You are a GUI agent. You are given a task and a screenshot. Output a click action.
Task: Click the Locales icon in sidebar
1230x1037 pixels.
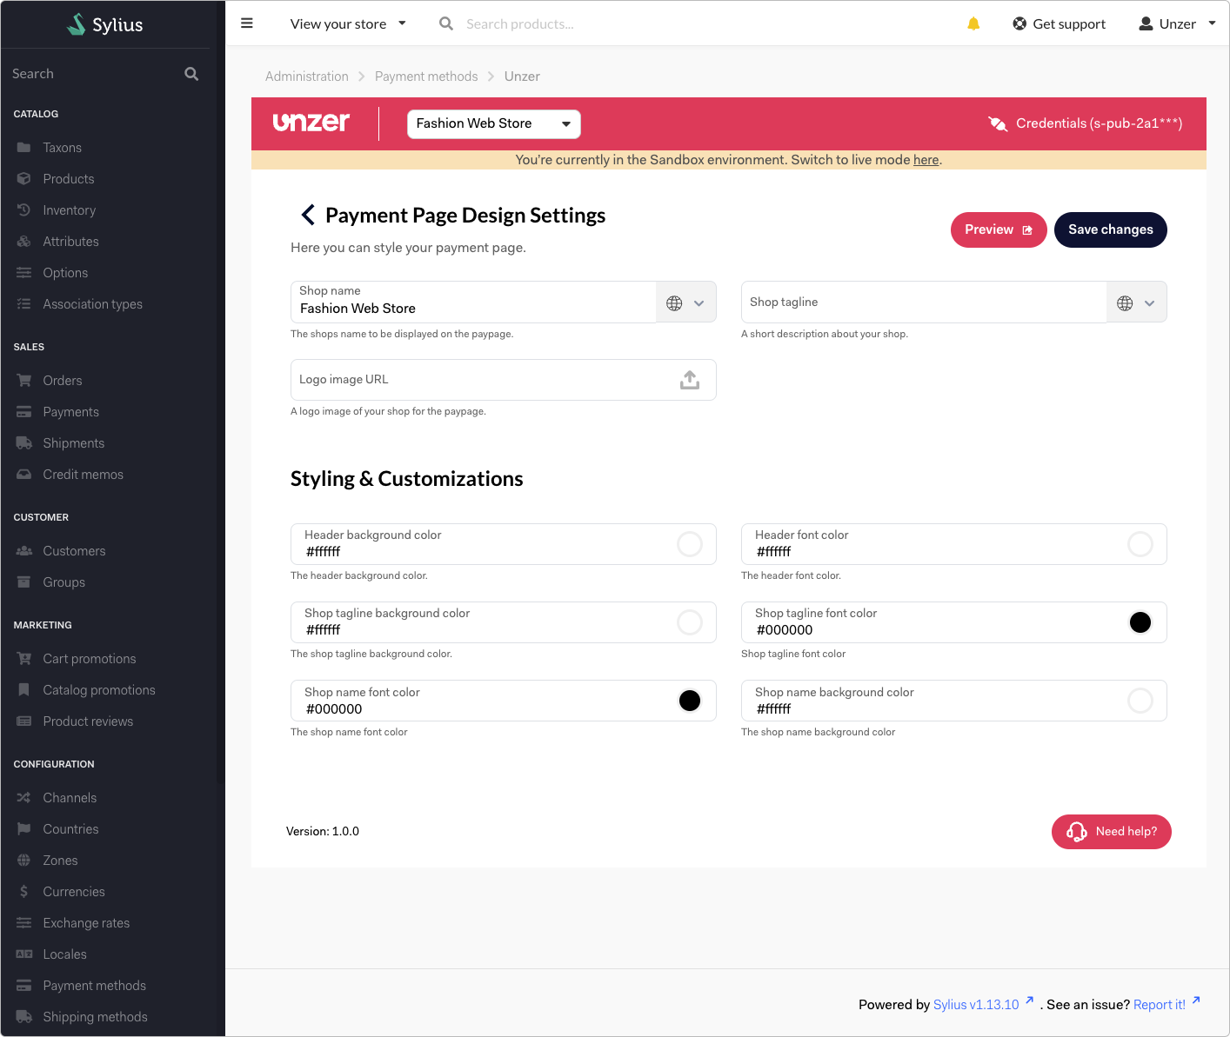[x=24, y=954]
